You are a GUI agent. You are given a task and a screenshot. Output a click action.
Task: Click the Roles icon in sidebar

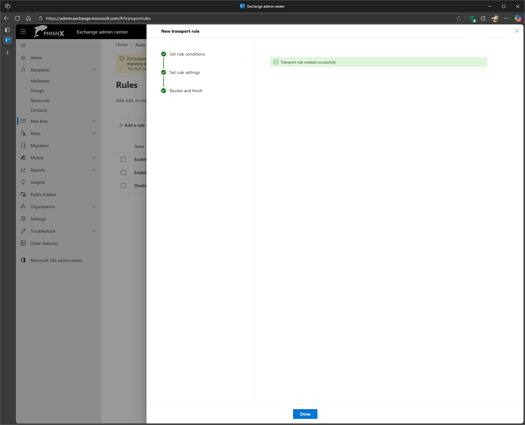23,133
